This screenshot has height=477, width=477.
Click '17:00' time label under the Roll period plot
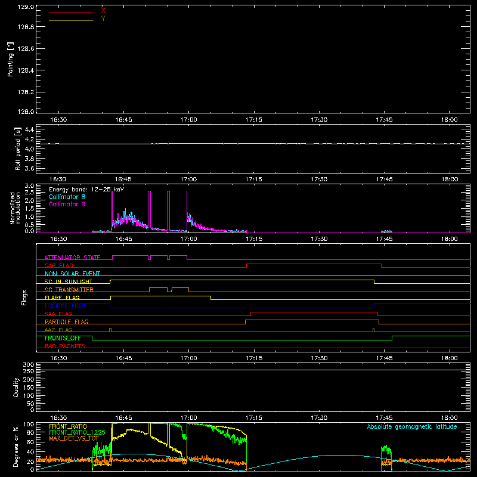tap(188, 179)
